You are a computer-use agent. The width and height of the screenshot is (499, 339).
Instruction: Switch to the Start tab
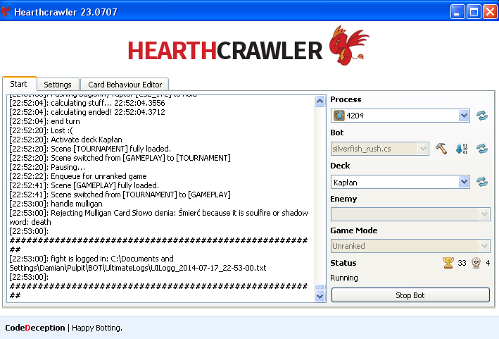(19, 84)
